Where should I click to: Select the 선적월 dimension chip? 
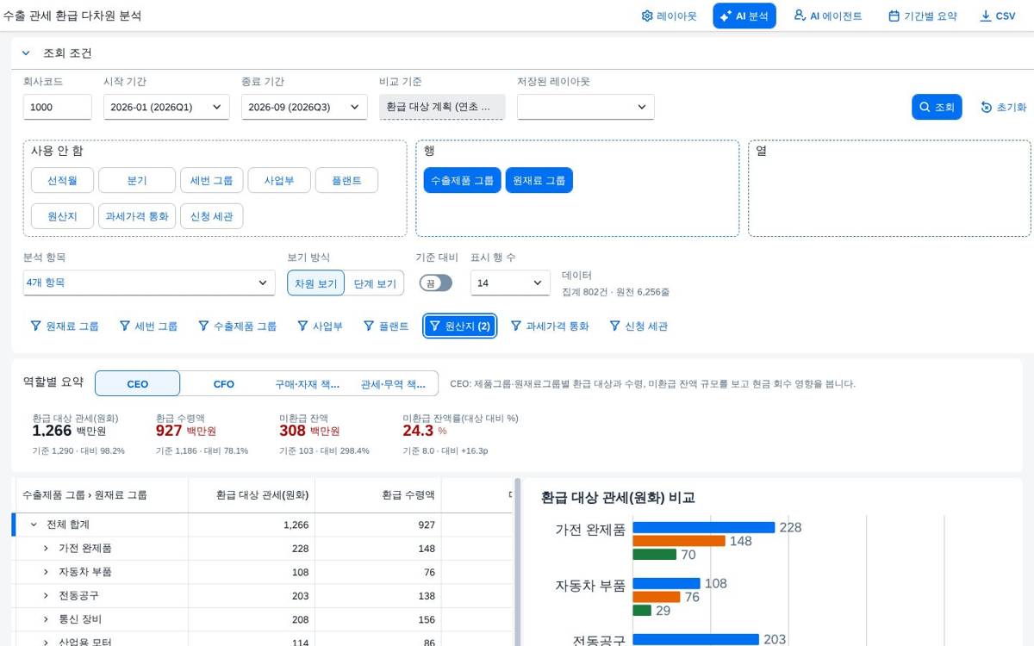[x=62, y=181]
